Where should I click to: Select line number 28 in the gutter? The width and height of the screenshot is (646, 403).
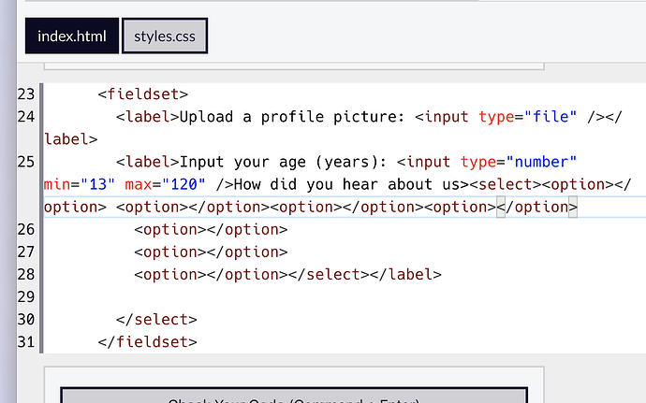pyautogui.click(x=25, y=274)
